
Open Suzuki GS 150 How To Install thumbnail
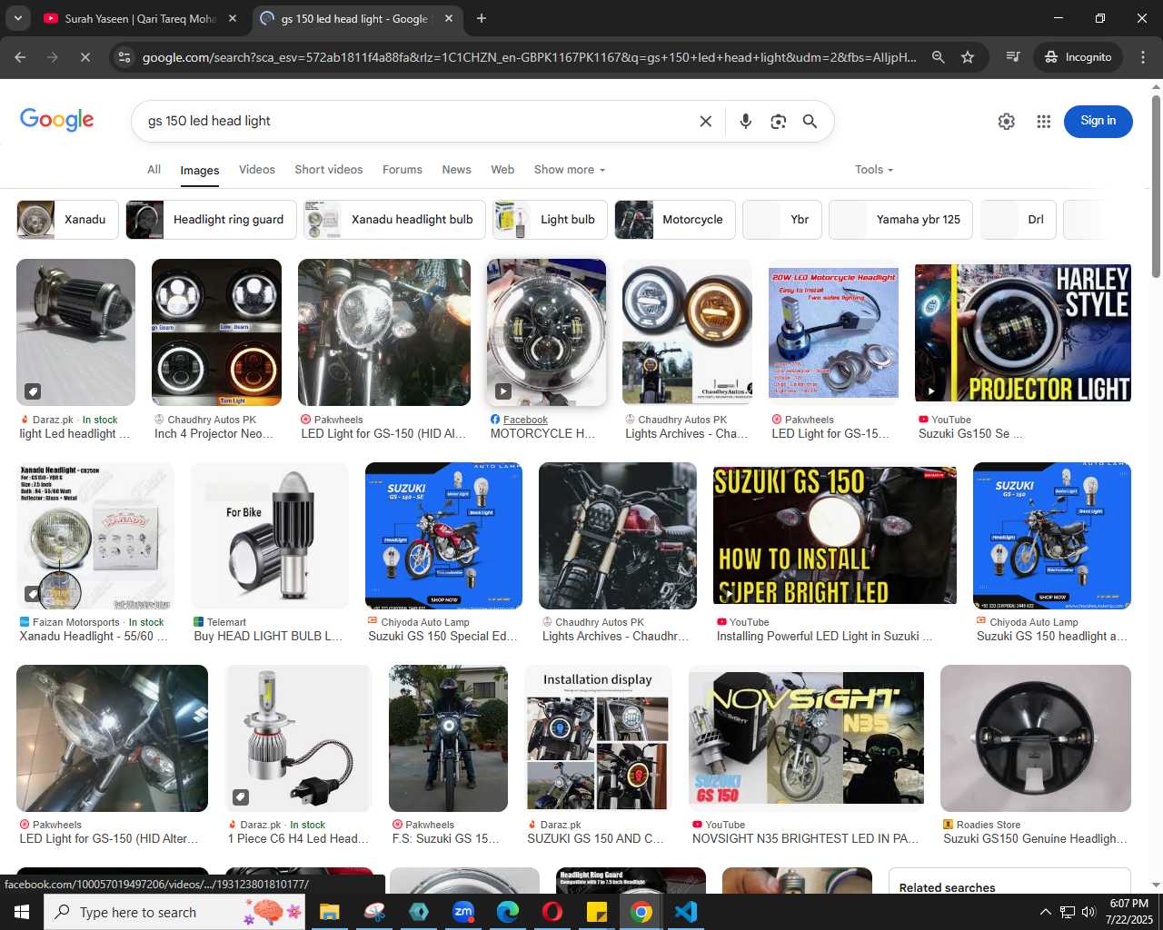point(834,535)
